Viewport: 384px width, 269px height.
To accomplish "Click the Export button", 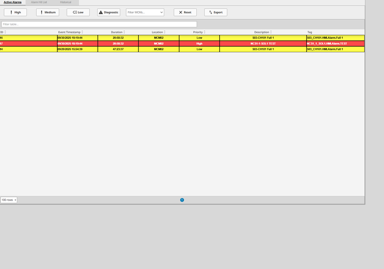I will point(216,12).
